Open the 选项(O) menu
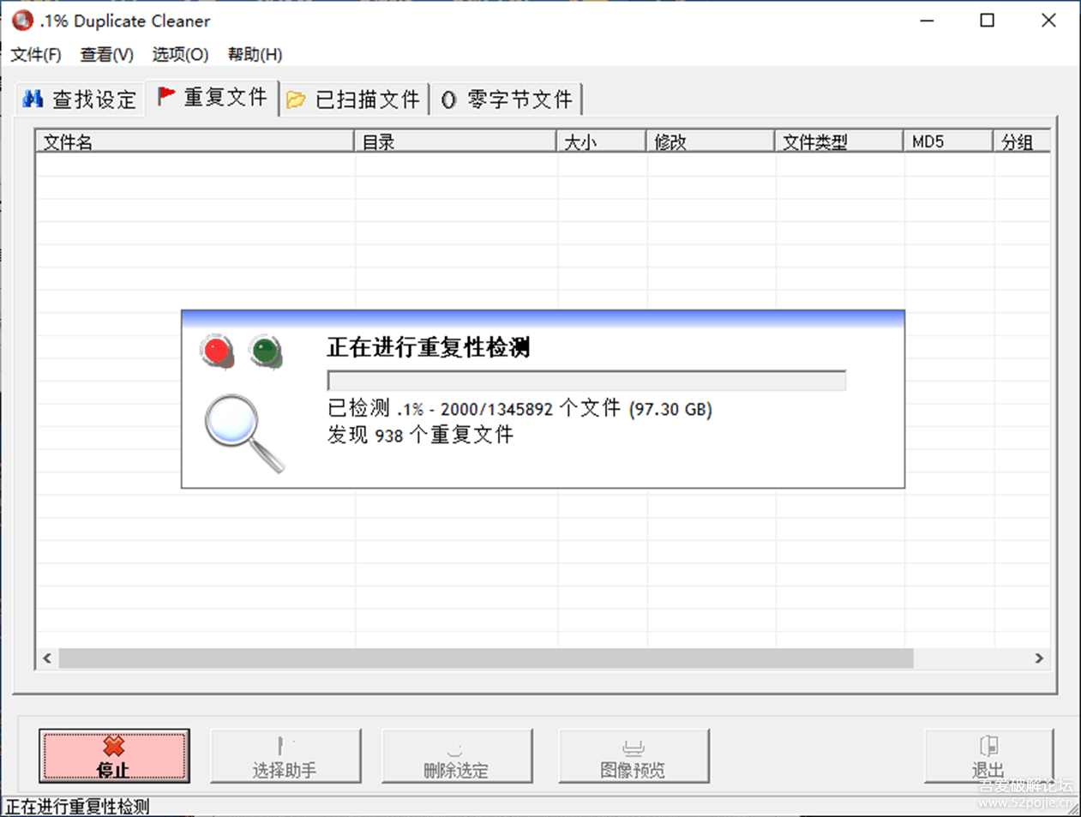This screenshot has height=817, width=1081. 179,54
